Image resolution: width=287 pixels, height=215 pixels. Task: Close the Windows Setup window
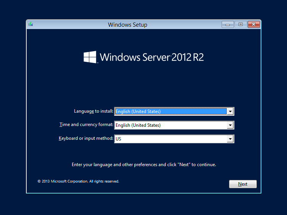tap(253, 24)
